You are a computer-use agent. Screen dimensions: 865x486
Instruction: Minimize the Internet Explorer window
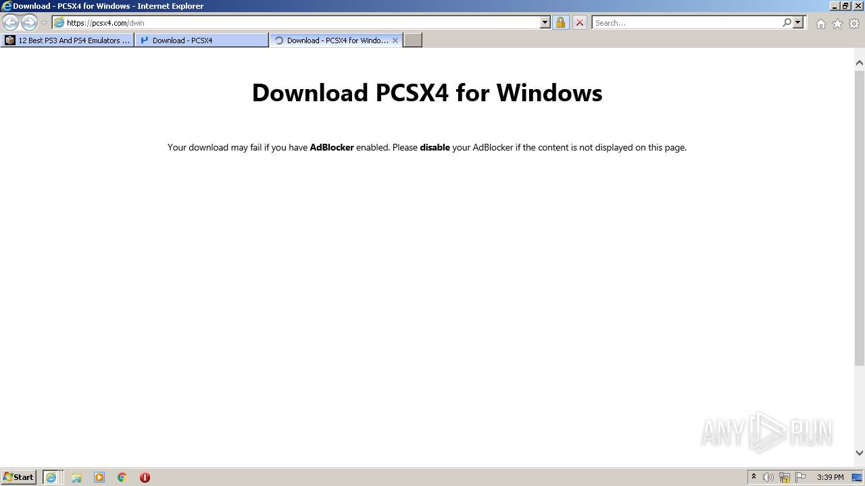pyautogui.click(x=834, y=6)
